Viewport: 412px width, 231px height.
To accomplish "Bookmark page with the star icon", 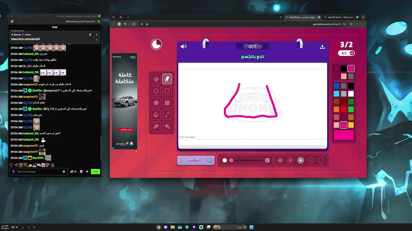I will coord(142,24).
